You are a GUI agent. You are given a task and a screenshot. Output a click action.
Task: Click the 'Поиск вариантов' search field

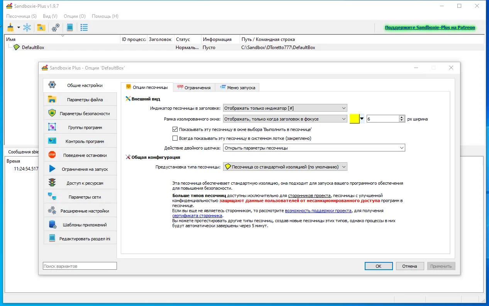pos(80,266)
